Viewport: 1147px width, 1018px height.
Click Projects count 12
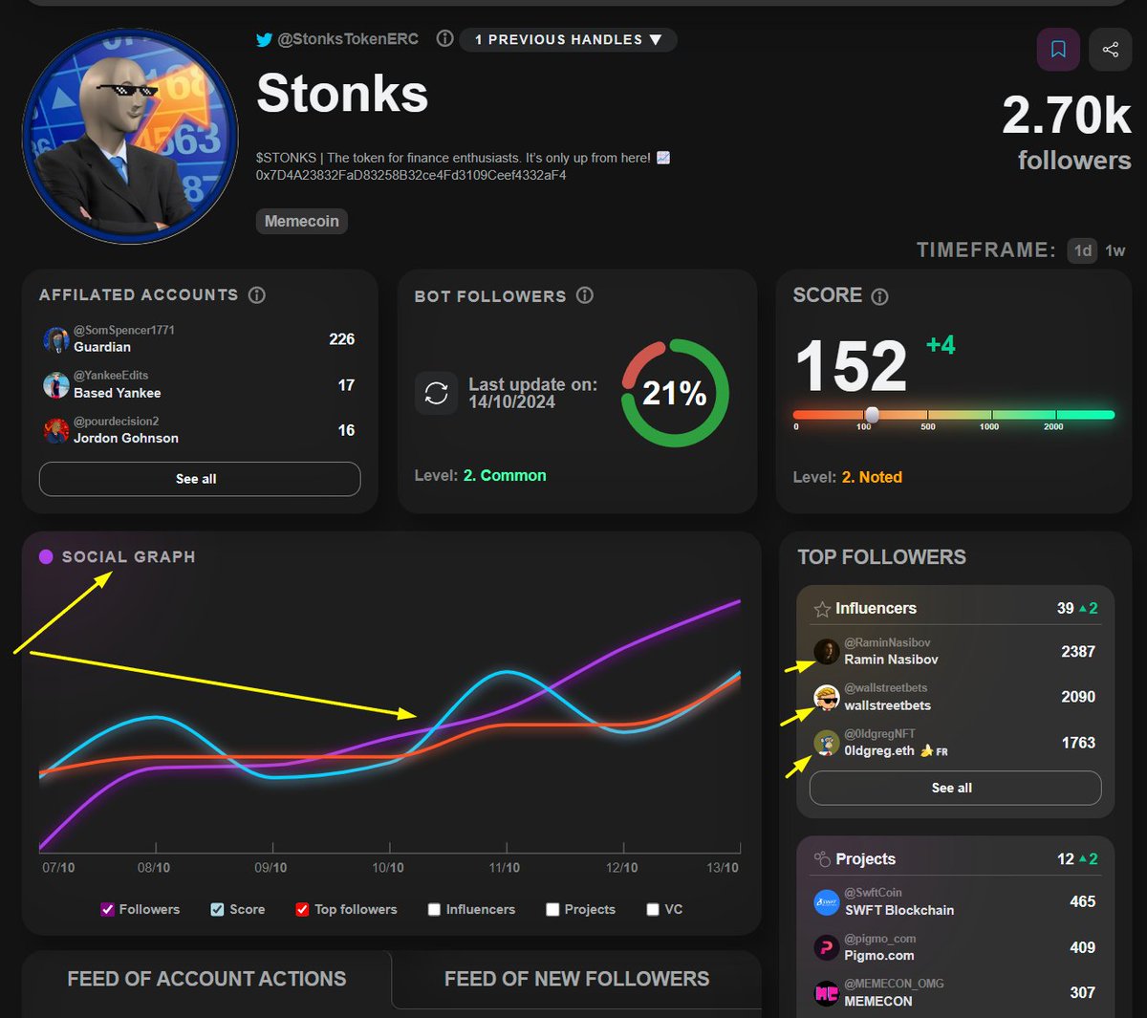pyautogui.click(x=1065, y=859)
